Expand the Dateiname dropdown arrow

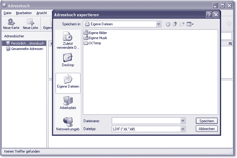(183, 121)
